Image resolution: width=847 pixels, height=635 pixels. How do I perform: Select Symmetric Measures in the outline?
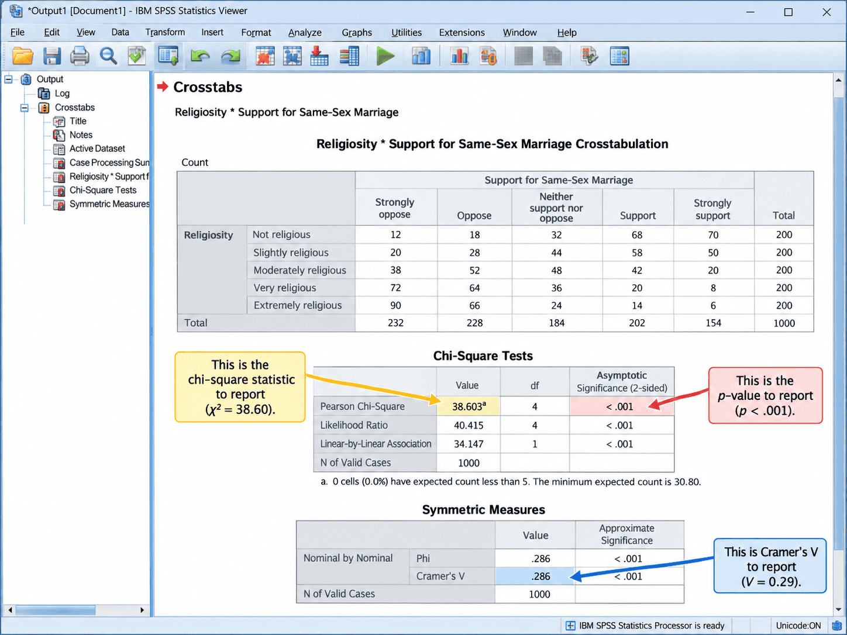click(x=109, y=204)
